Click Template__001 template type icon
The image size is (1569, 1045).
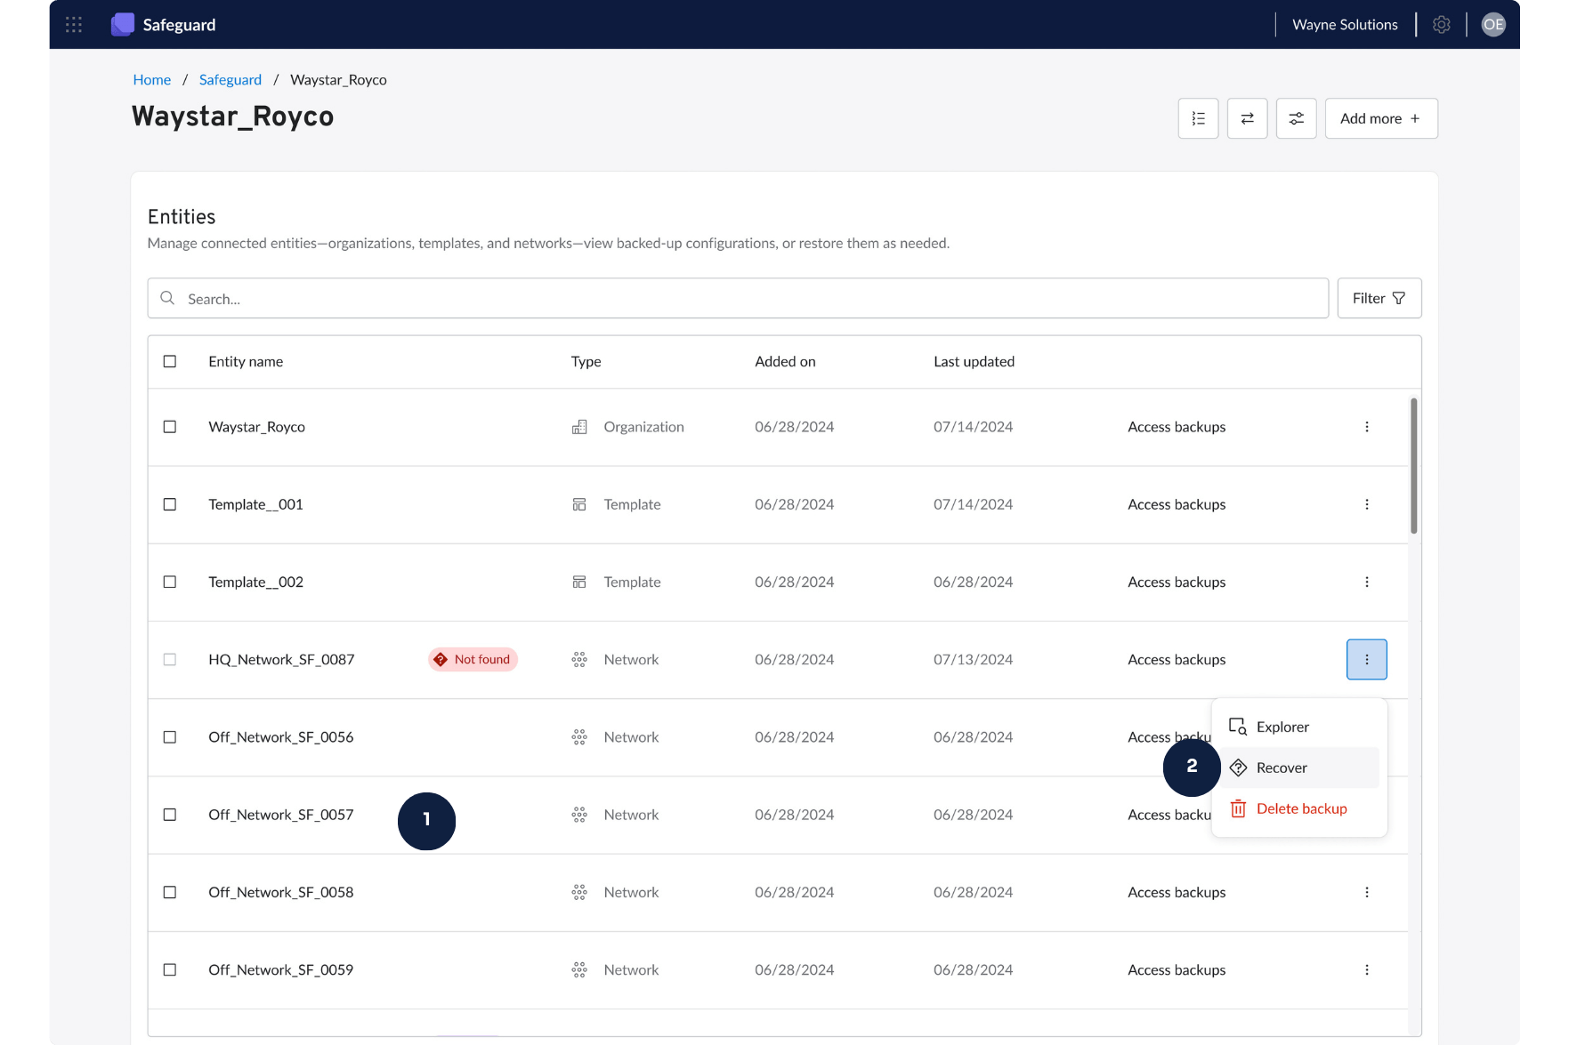(x=579, y=504)
